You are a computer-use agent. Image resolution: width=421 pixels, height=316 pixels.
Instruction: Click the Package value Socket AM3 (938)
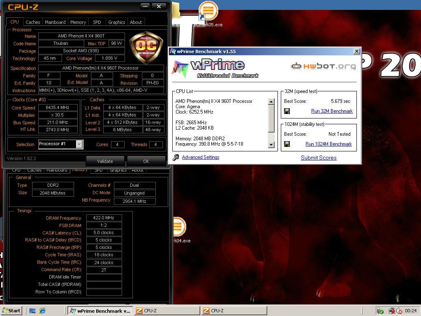click(x=81, y=51)
